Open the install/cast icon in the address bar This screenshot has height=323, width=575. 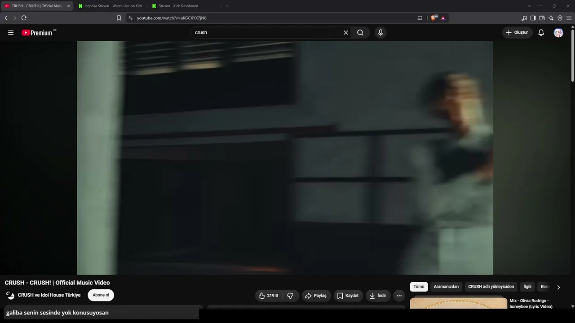coord(420,18)
